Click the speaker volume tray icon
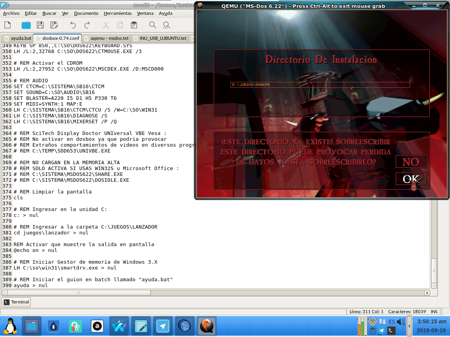 [401, 321]
